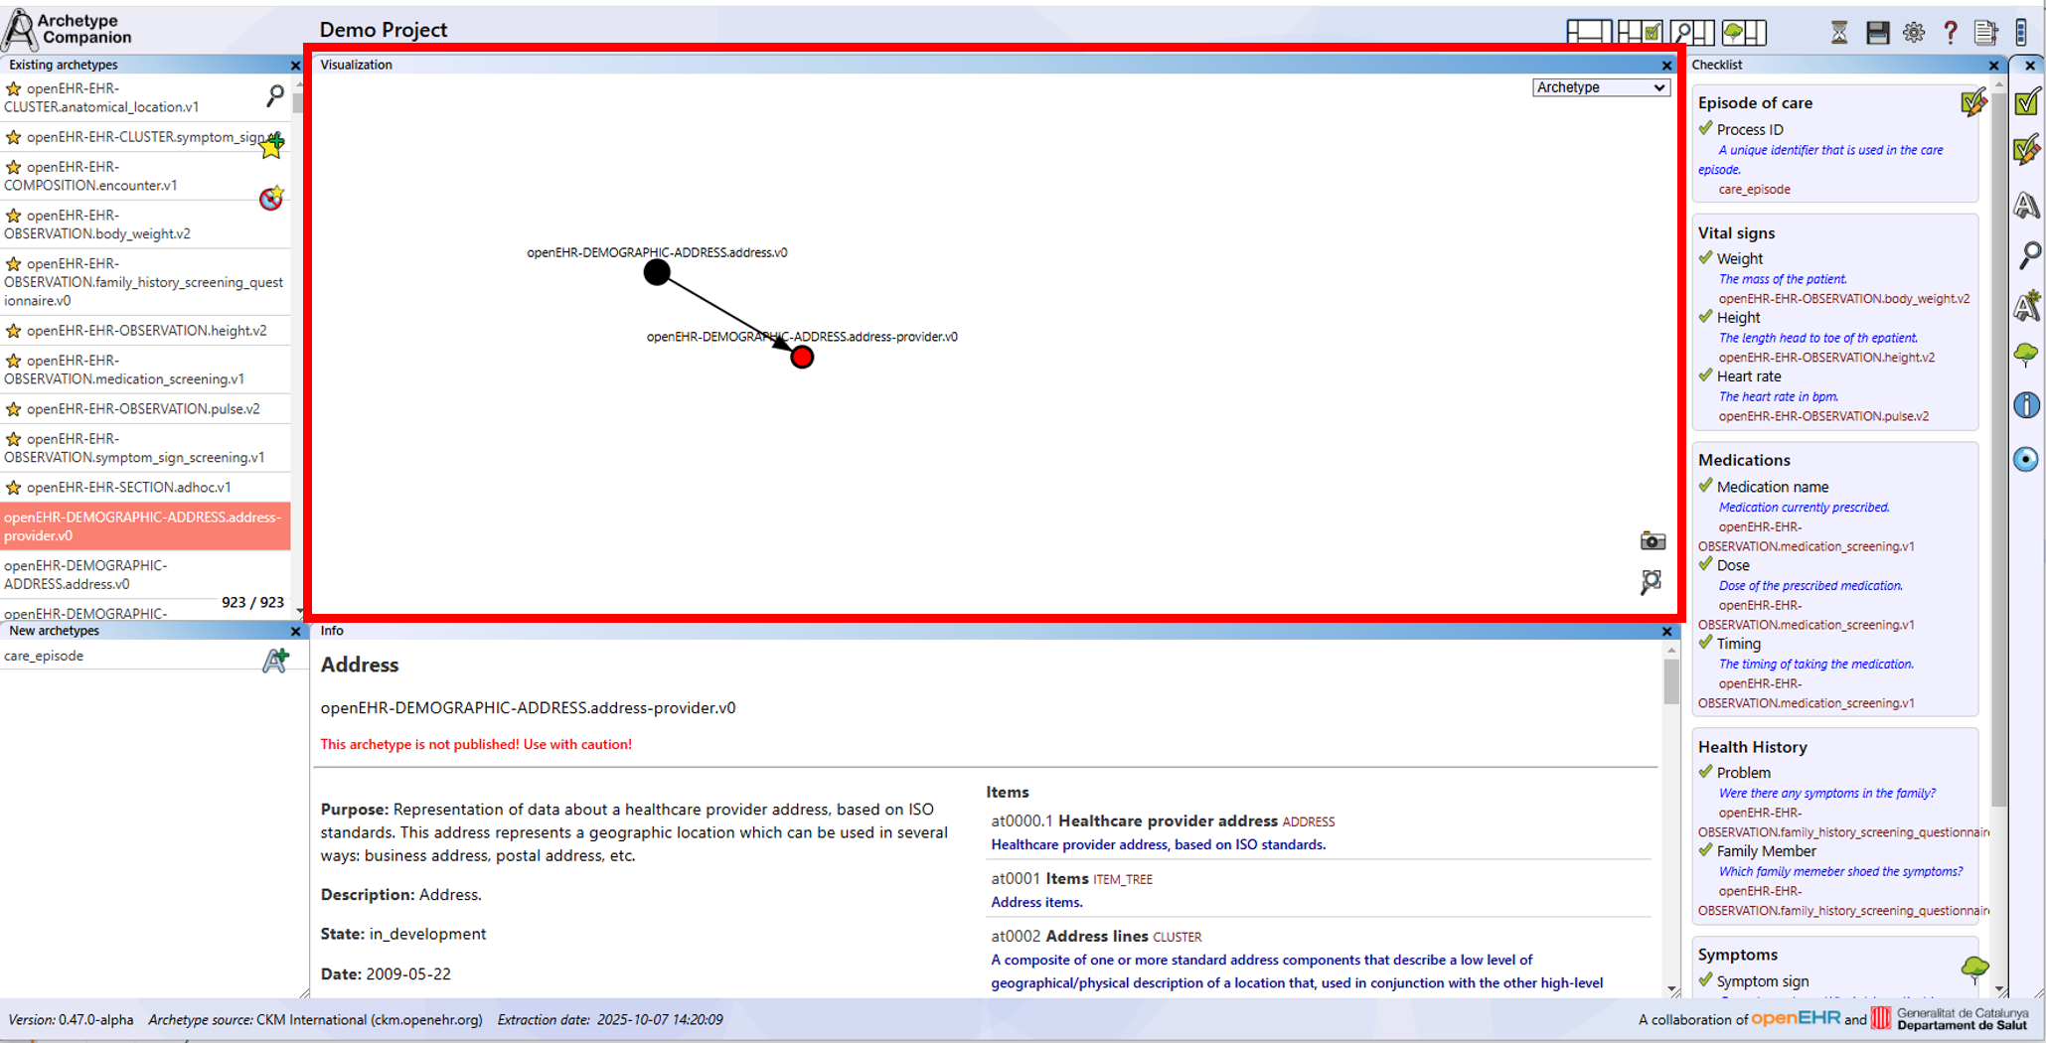Image resolution: width=2046 pixels, height=1043 pixels.
Task: Click the black address.v0 graph node
Action: [657, 272]
